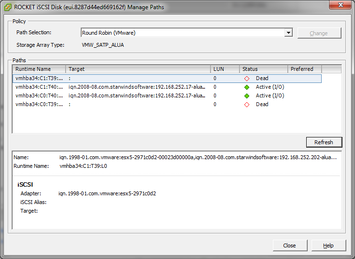
Task: Click Active (I/O) text in C1:T40 row
Action: [270, 87]
